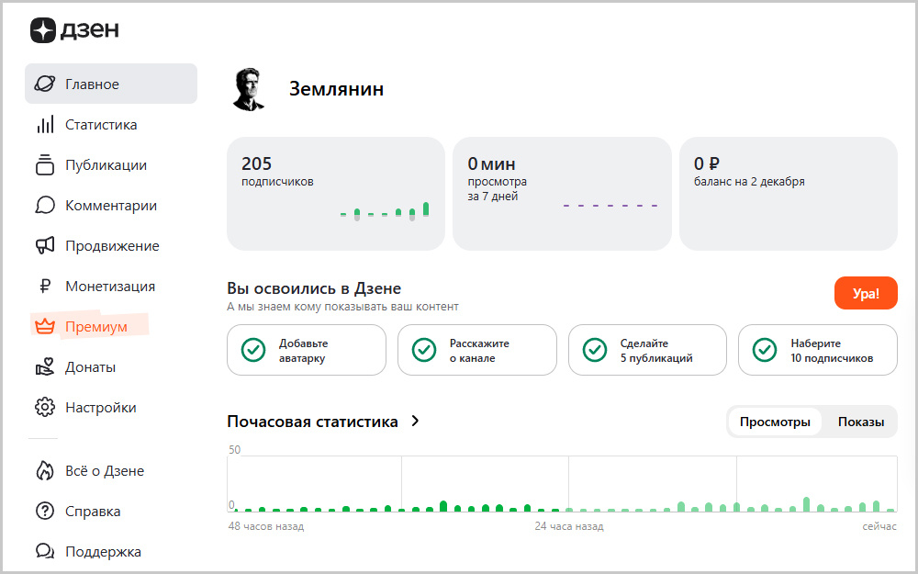Click the speech bubble icon for Комментарии
Viewport: 918px width, 574px height.
coord(44,205)
